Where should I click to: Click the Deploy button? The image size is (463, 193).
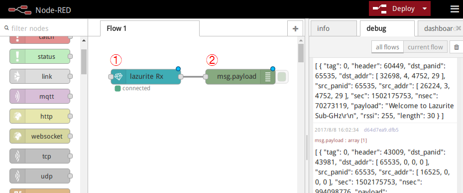tap(395, 8)
